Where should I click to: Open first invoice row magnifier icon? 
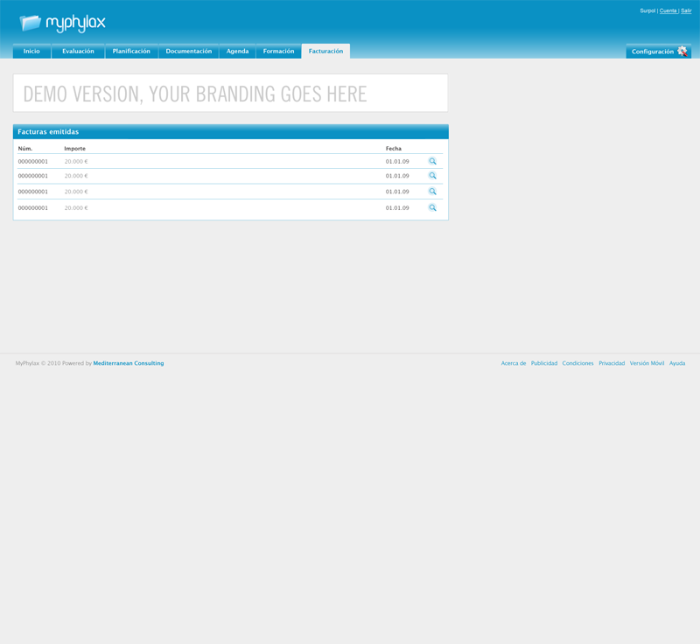point(432,161)
